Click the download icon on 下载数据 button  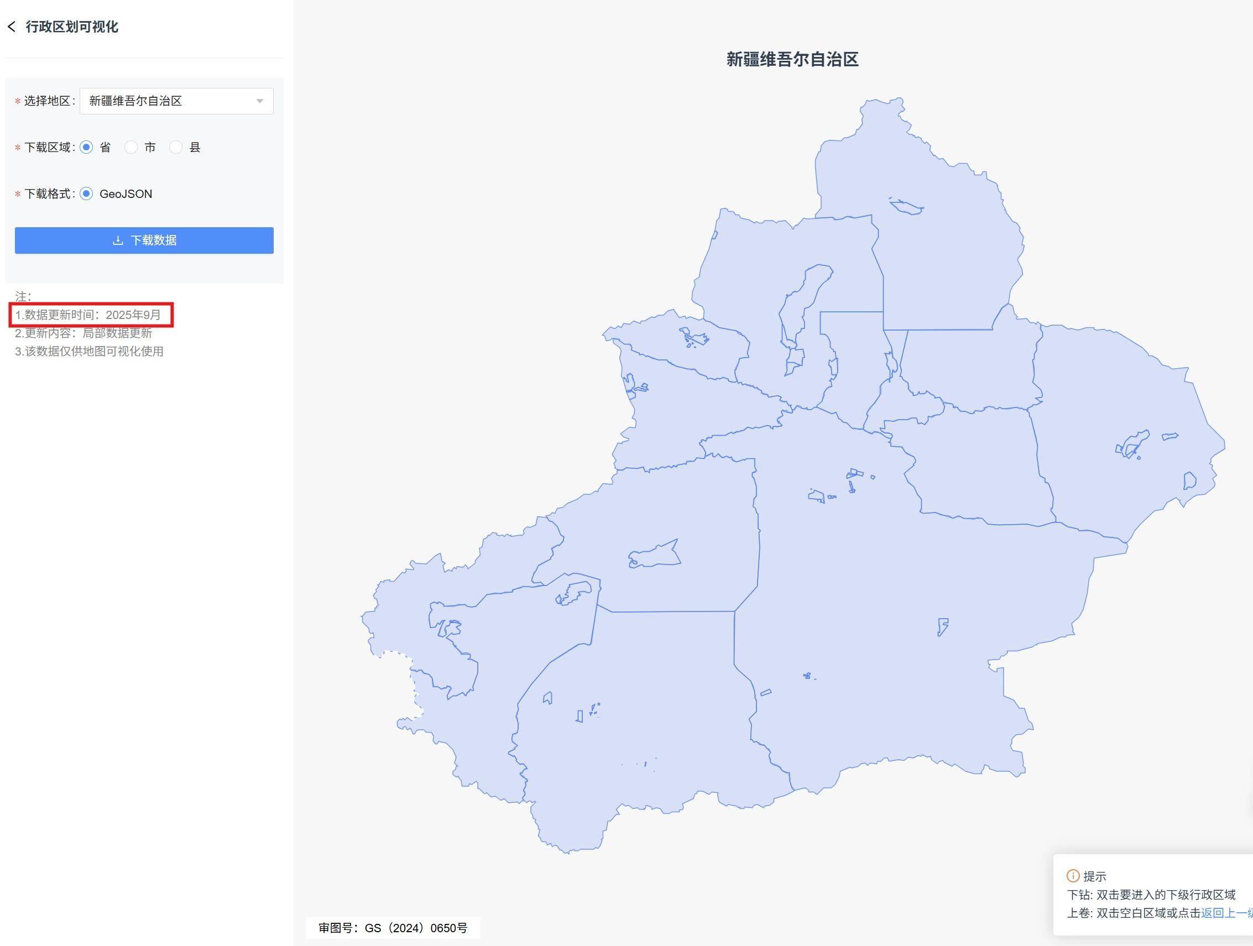click(x=118, y=240)
